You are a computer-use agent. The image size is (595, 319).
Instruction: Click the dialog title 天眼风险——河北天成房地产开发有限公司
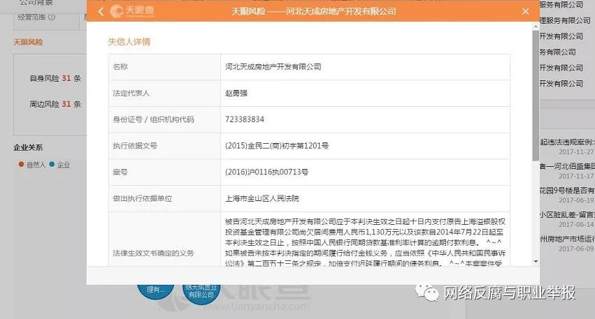pyautogui.click(x=313, y=11)
